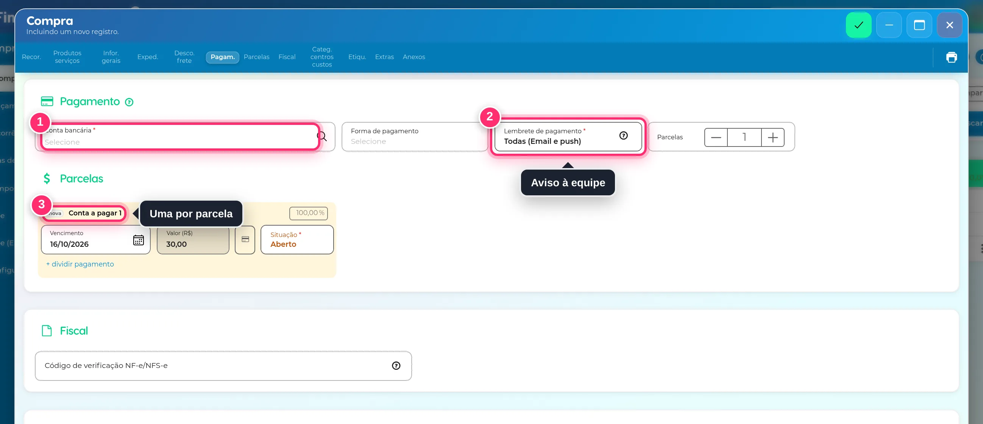The height and width of the screenshot is (424, 983).
Task: Open the Desco. frete tab
Action: (x=184, y=57)
